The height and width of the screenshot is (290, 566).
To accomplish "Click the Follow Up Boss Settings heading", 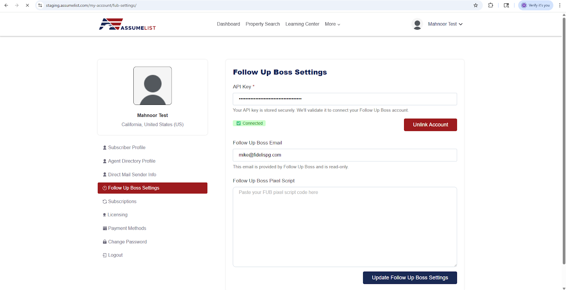I will pos(280,72).
